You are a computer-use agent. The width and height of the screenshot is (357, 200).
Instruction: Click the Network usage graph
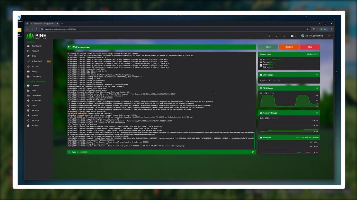click(289, 147)
